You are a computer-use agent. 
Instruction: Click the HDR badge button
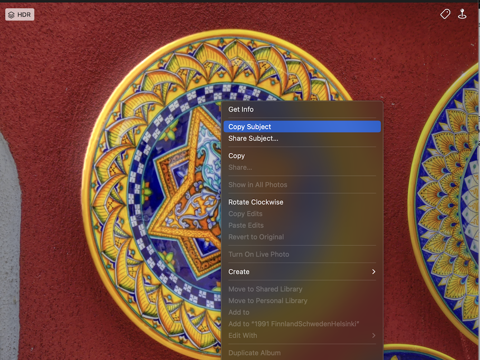pyautogui.click(x=20, y=14)
